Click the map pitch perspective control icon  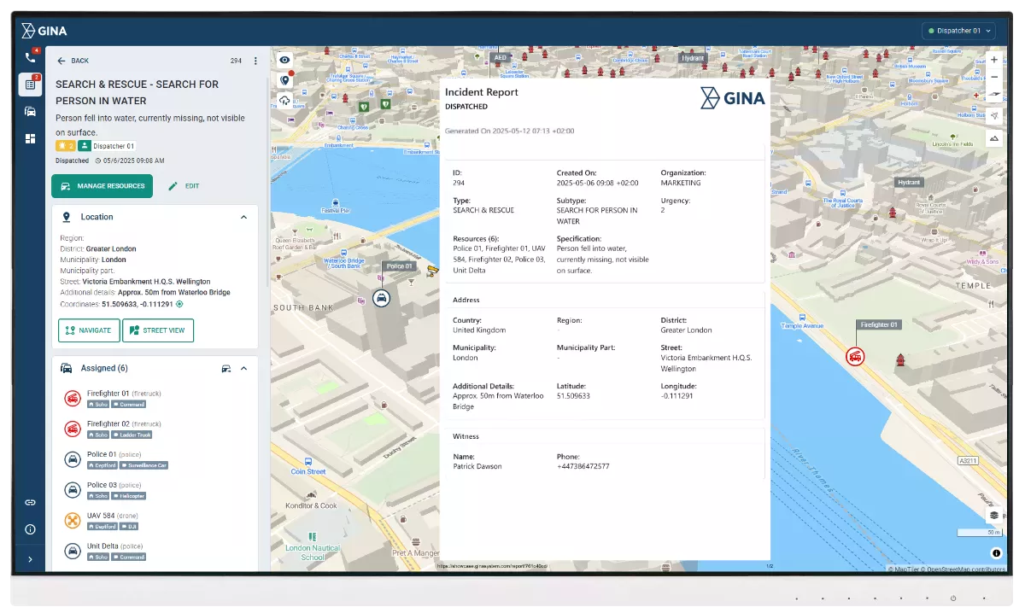pyautogui.click(x=994, y=94)
